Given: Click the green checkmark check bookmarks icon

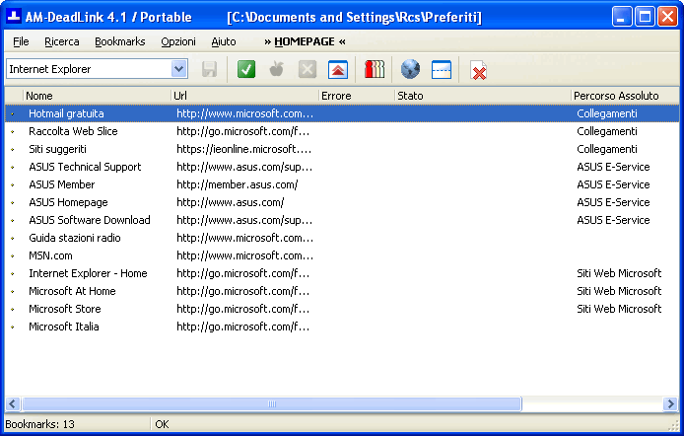Looking at the screenshot, I should [246, 69].
